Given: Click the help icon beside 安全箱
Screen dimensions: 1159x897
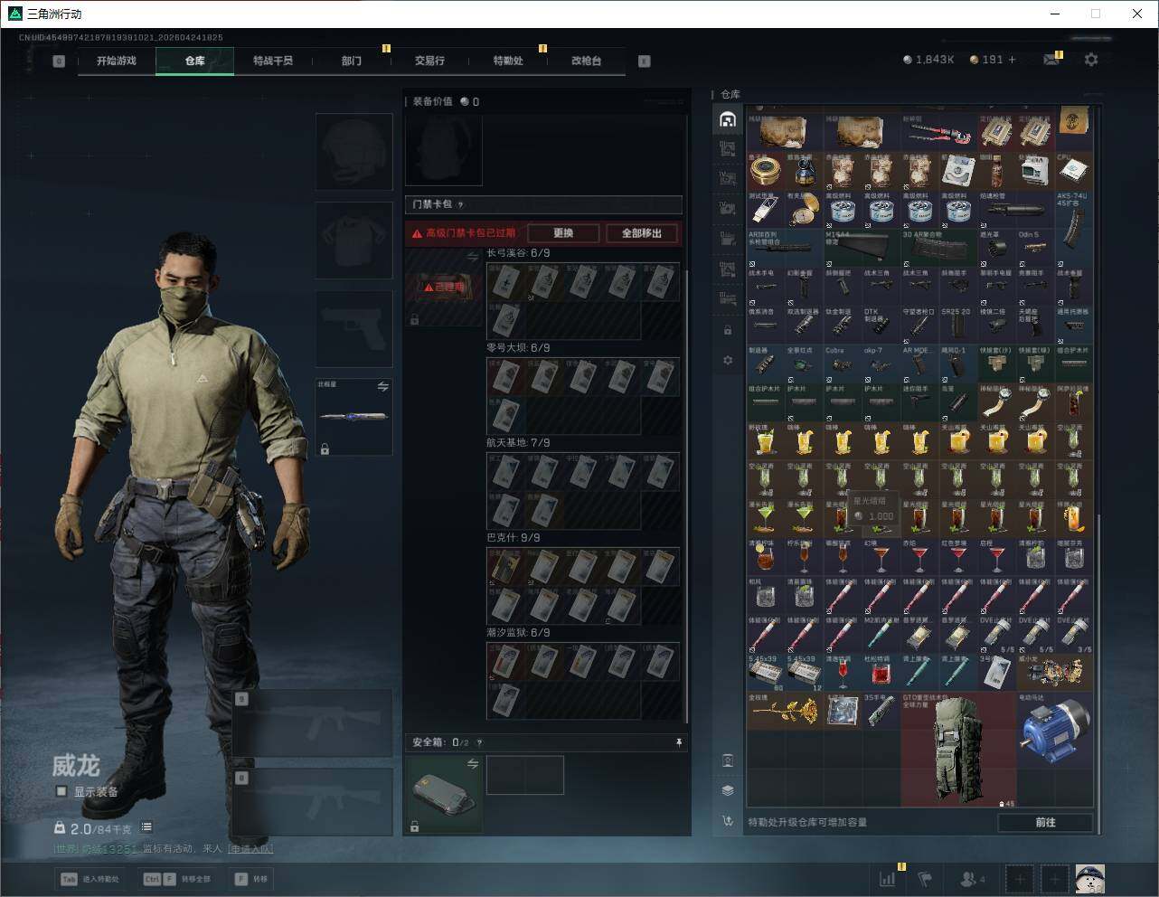Looking at the screenshot, I should [x=479, y=742].
